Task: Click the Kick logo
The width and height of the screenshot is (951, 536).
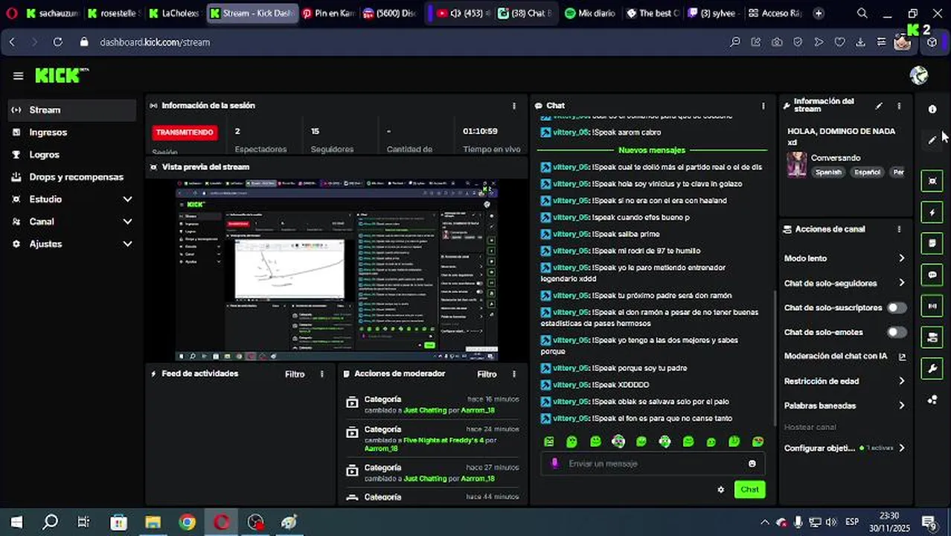Action: click(x=62, y=76)
